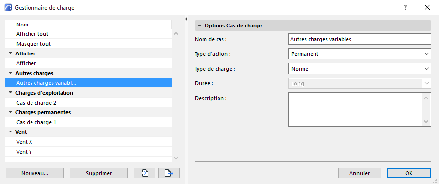Select Autres charges variables row
The width and height of the screenshot is (439, 184).
pyautogui.click(x=89, y=83)
